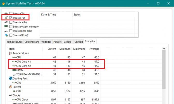Click chip icon beside Cooling Fans CPU row
The width and height of the screenshot is (174, 104).
(14, 83)
